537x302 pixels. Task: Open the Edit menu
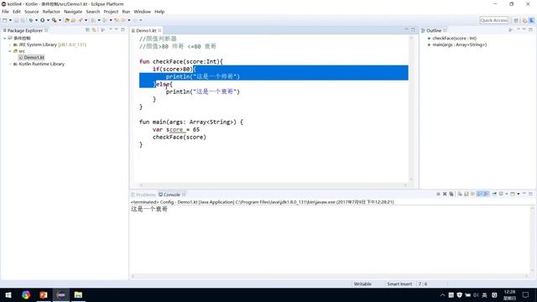[x=17, y=12]
